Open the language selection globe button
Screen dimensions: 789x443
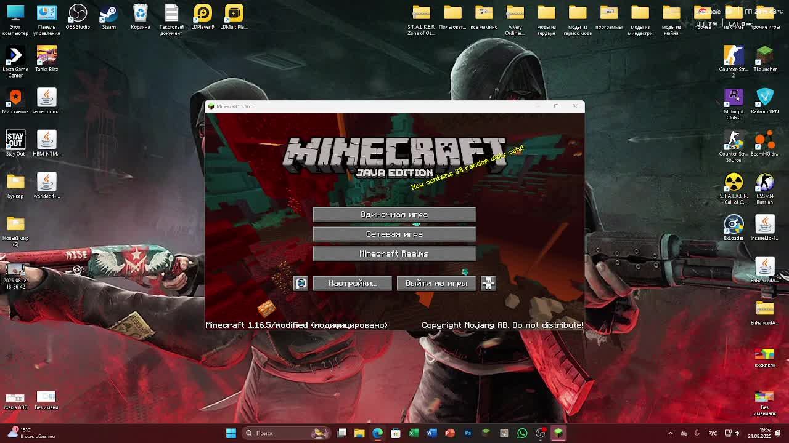301,283
